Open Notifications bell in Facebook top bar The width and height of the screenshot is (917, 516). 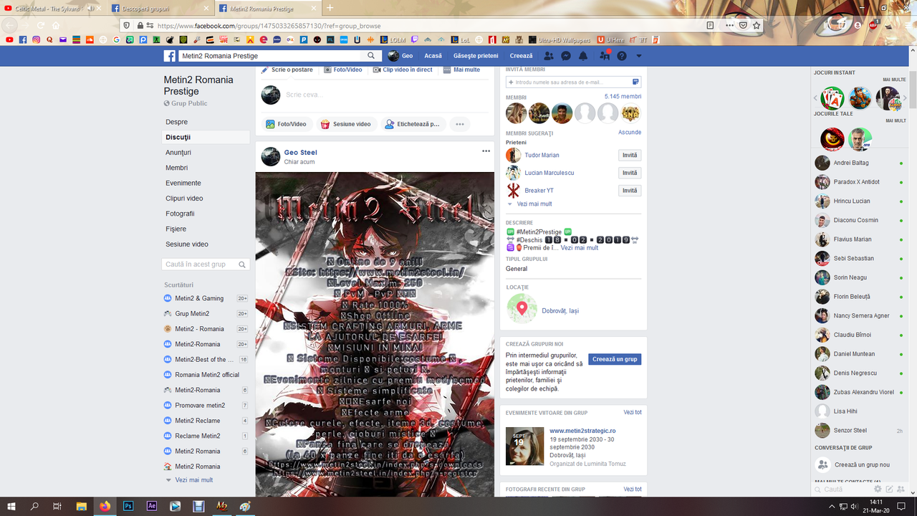coord(583,56)
